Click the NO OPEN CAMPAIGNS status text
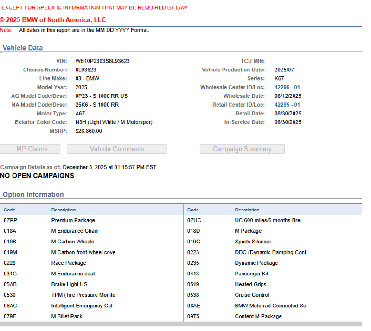Image resolution: width=371 pixels, height=331 pixels. pyautogui.click(x=37, y=176)
